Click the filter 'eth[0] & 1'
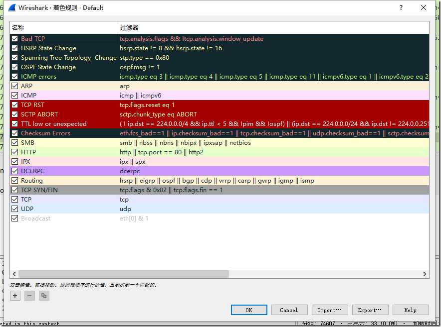This screenshot has width=441, height=327. [134, 218]
